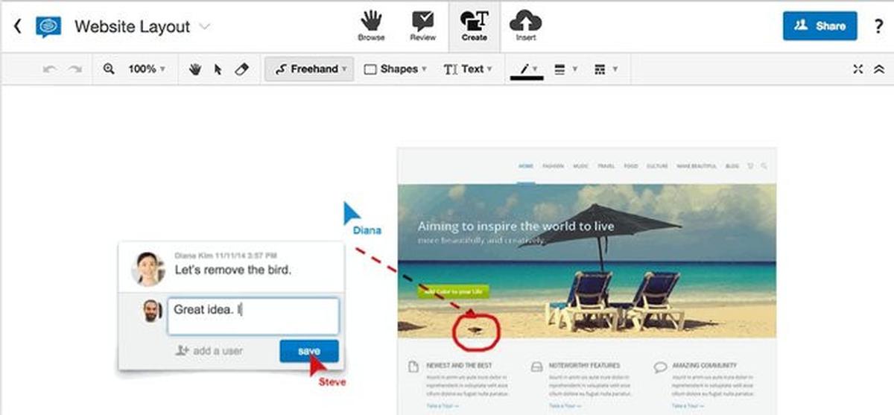
Task: Go back using the left chevron
Action: pos(17,26)
